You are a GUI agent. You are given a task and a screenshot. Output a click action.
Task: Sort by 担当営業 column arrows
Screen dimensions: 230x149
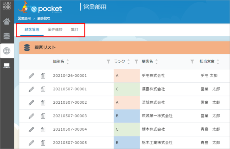tap(218, 61)
